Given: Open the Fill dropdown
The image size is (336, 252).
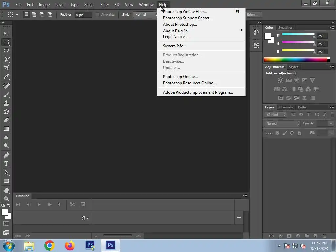Looking at the screenshot, I should 331,133.
